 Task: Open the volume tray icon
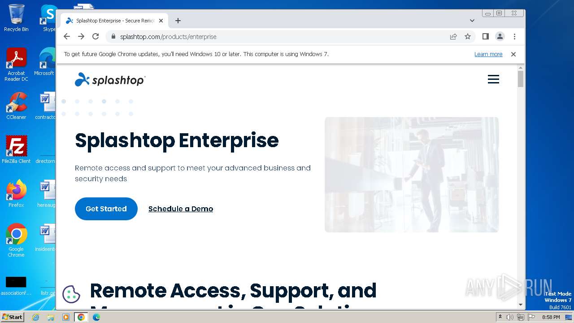pyautogui.click(x=510, y=317)
